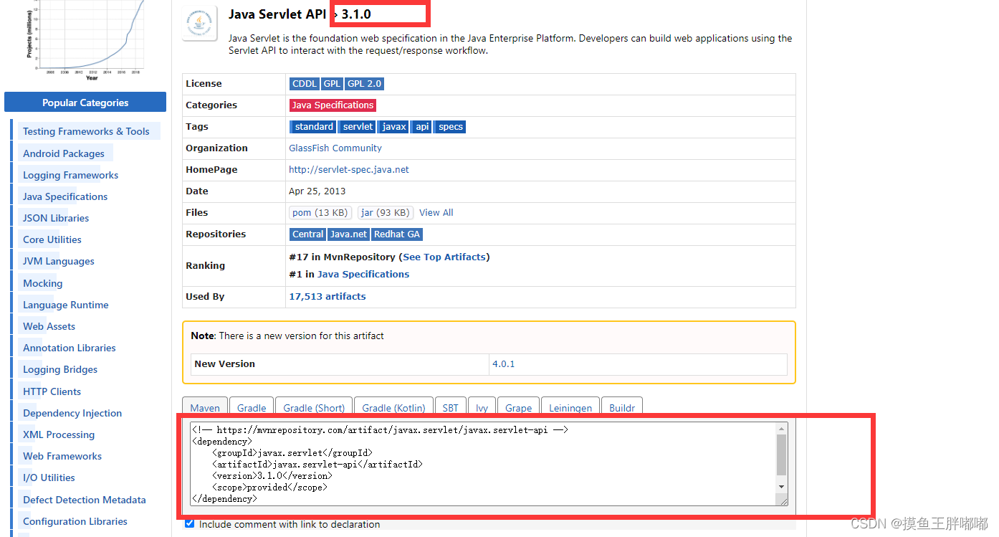Click the 'servlet' tag
The width and height of the screenshot is (999, 537).
click(x=358, y=127)
